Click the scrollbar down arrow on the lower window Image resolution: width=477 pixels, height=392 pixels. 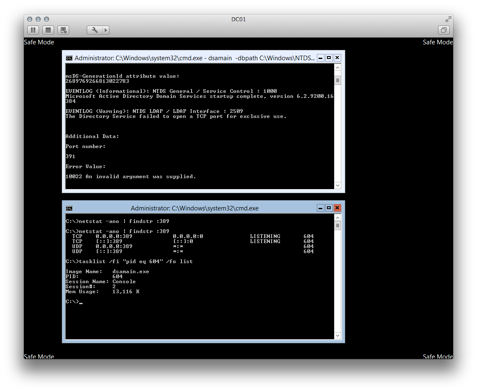click(337, 335)
